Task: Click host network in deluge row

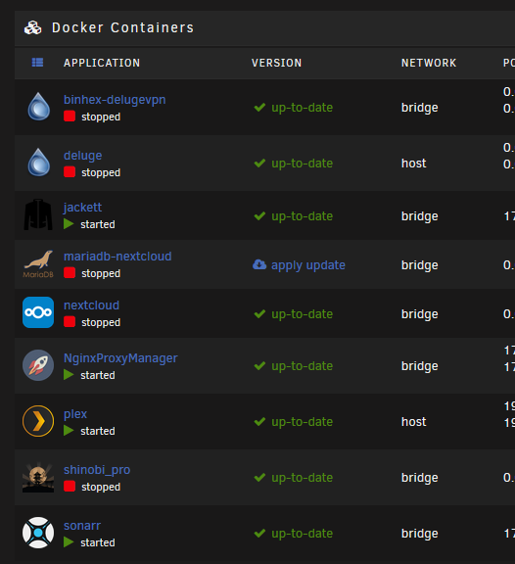Action: [x=413, y=164]
